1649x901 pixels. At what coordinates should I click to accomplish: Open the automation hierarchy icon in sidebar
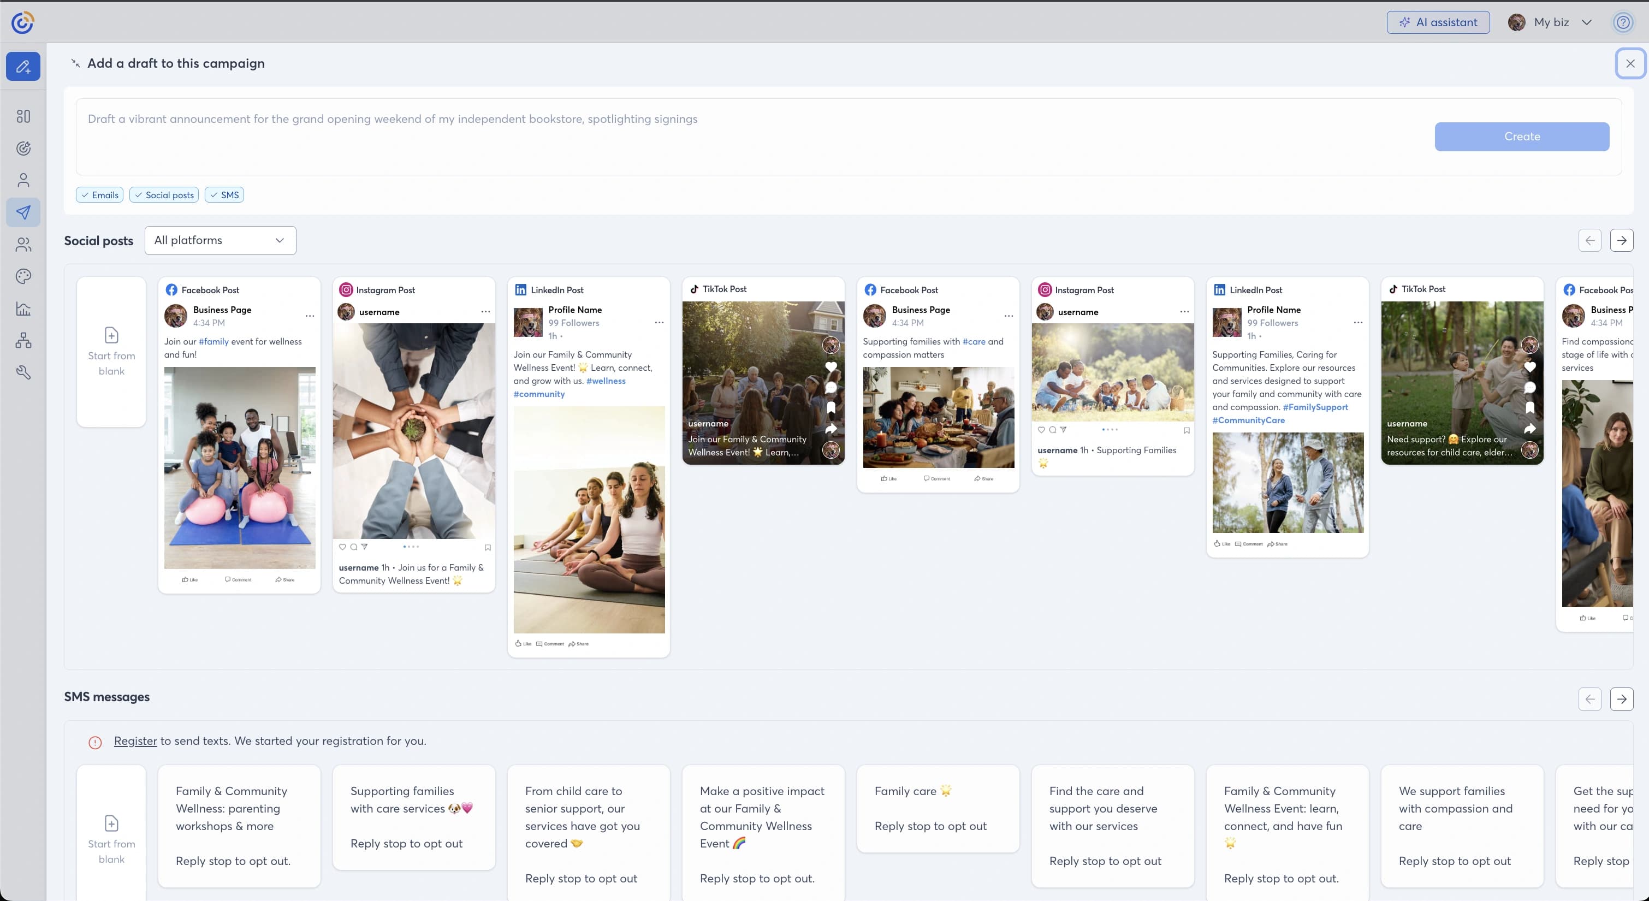pos(23,340)
